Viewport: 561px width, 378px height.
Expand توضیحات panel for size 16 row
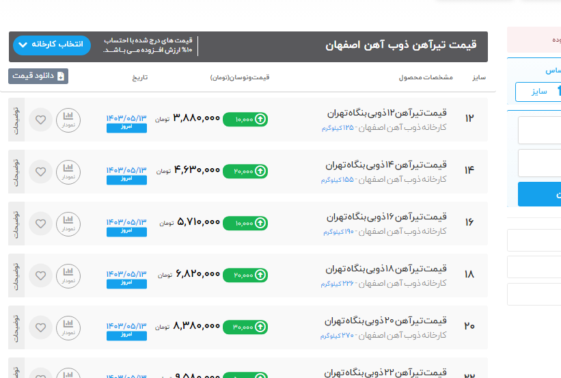(16, 223)
